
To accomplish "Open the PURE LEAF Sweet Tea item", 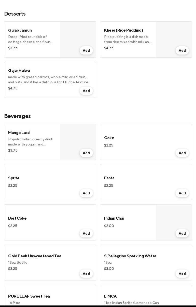I will (x=29, y=296).
